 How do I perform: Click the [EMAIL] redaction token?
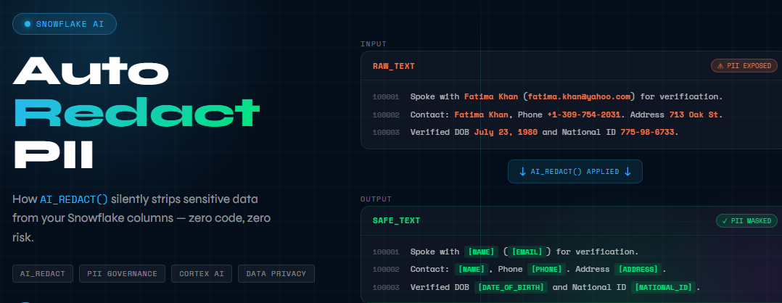pos(526,252)
